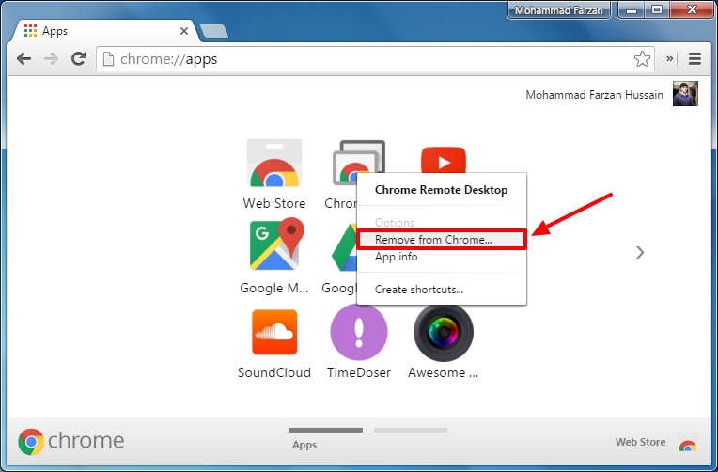Click the page icon in address bar
This screenshot has height=472, width=718.
(108, 58)
